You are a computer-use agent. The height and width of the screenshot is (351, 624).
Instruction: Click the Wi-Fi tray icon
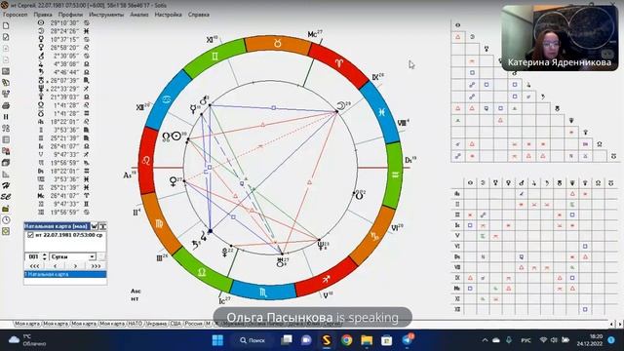coord(543,340)
